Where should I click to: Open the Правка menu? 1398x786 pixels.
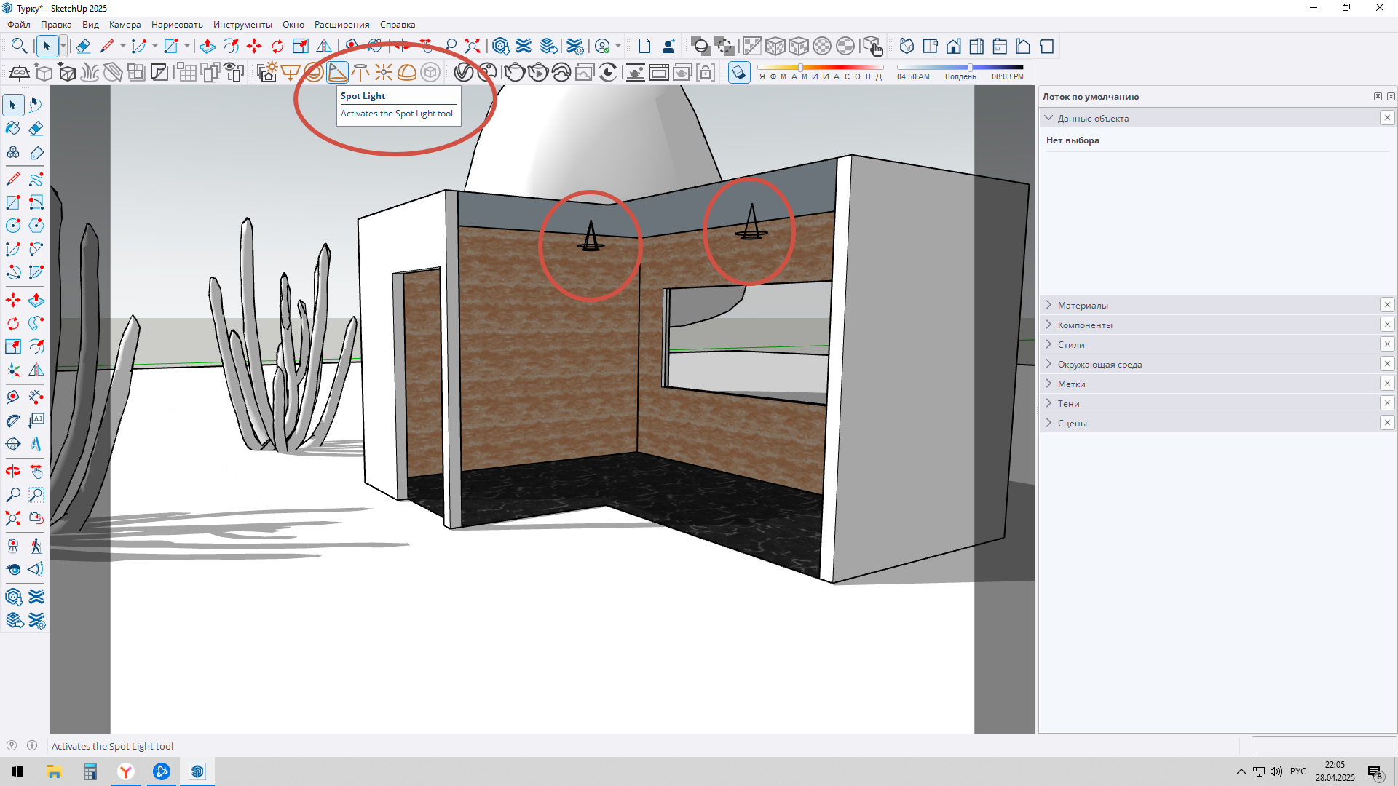click(x=56, y=25)
